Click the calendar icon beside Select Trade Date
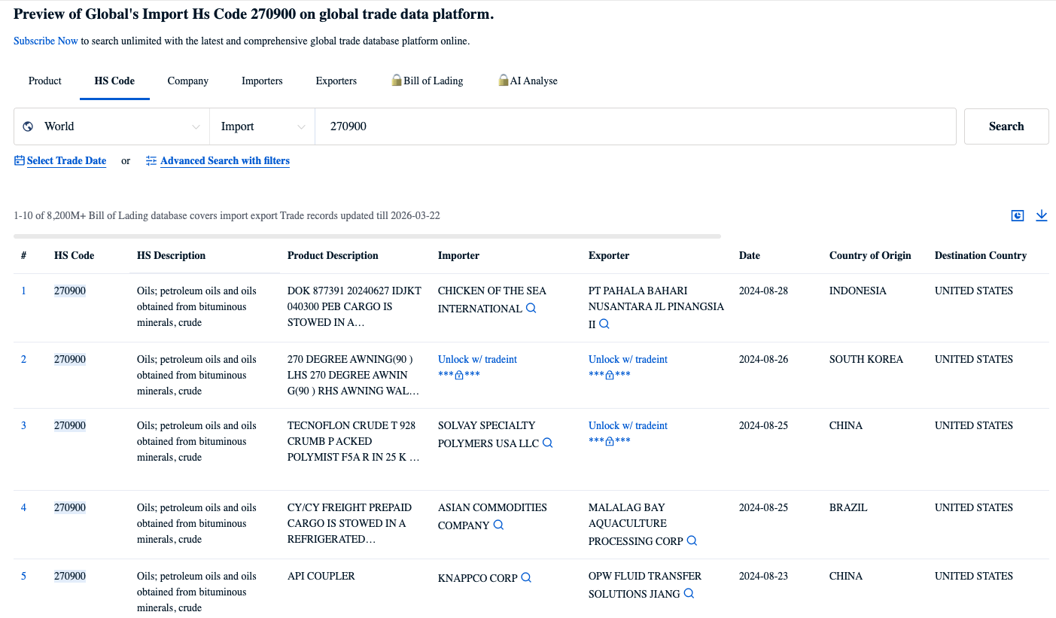The width and height of the screenshot is (1056, 618). click(20, 160)
